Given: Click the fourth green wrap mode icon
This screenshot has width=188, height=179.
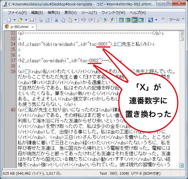Looking at the screenshot, I should pyautogui.click(x=141, y=20).
